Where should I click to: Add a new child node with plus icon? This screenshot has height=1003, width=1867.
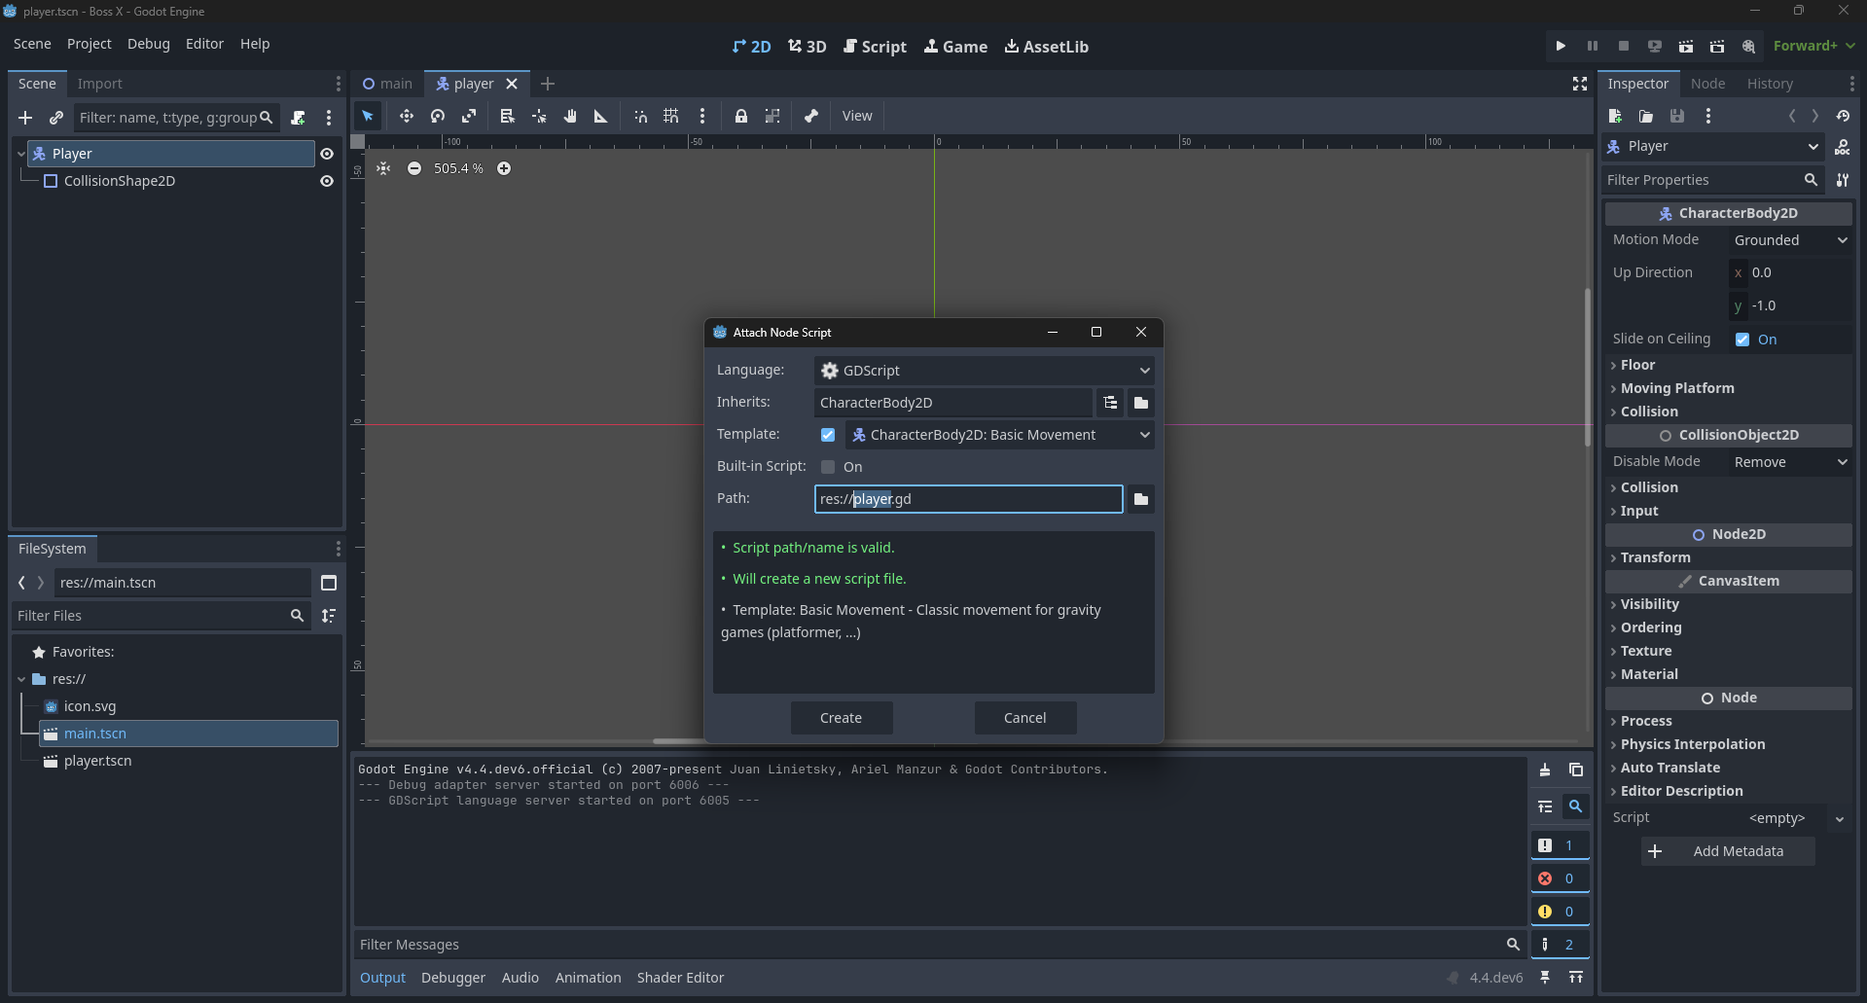tap(25, 118)
